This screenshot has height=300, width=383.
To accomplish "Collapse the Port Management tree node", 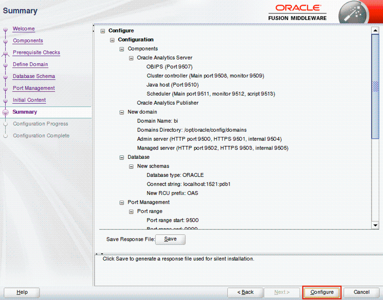I will pos(122,203).
